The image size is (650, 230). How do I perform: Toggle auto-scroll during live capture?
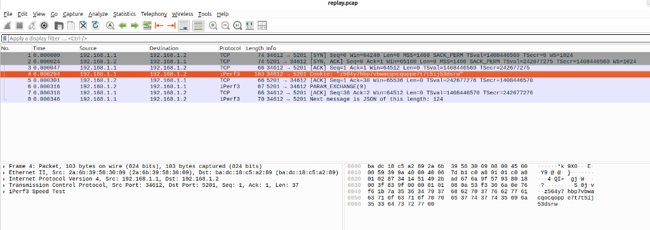tap(183, 25)
